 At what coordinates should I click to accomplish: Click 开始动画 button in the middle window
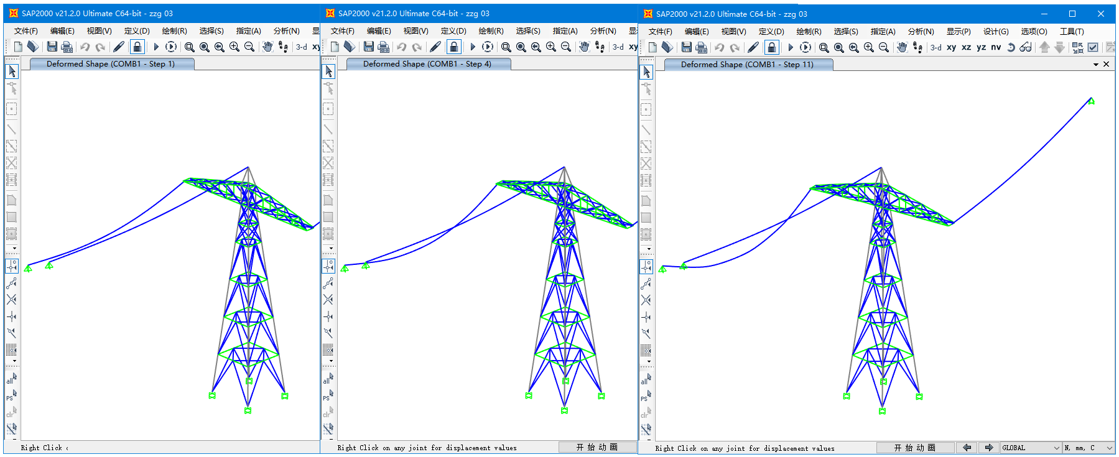597,447
